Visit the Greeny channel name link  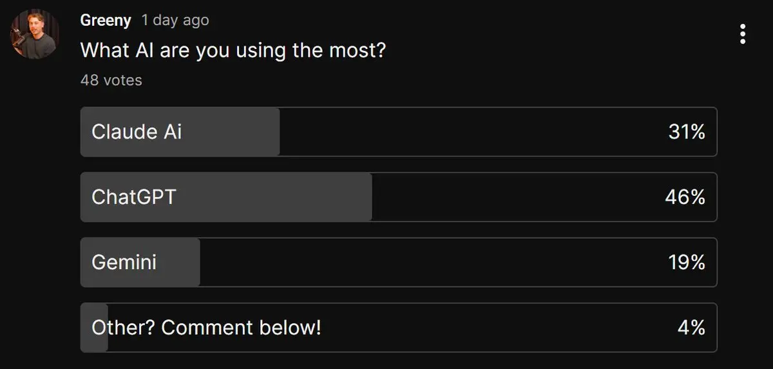[106, 21]
